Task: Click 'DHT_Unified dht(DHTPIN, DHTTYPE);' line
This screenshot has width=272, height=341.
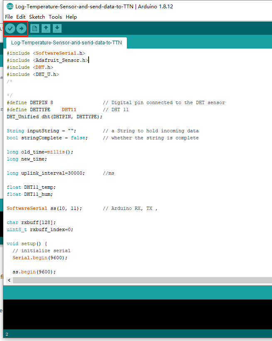Action: point(54,117)
